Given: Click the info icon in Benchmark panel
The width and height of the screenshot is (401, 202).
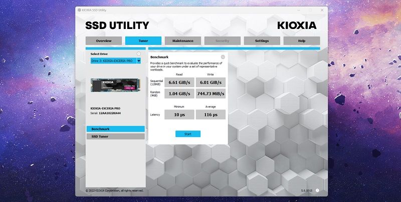Looking at the screenshot, I should point(223,57).
